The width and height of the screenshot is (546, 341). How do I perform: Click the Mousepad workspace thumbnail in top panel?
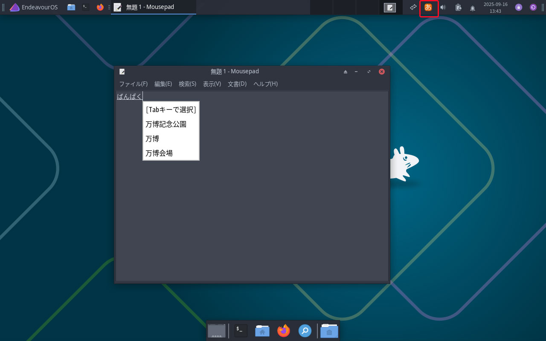[x=390, y=7]
